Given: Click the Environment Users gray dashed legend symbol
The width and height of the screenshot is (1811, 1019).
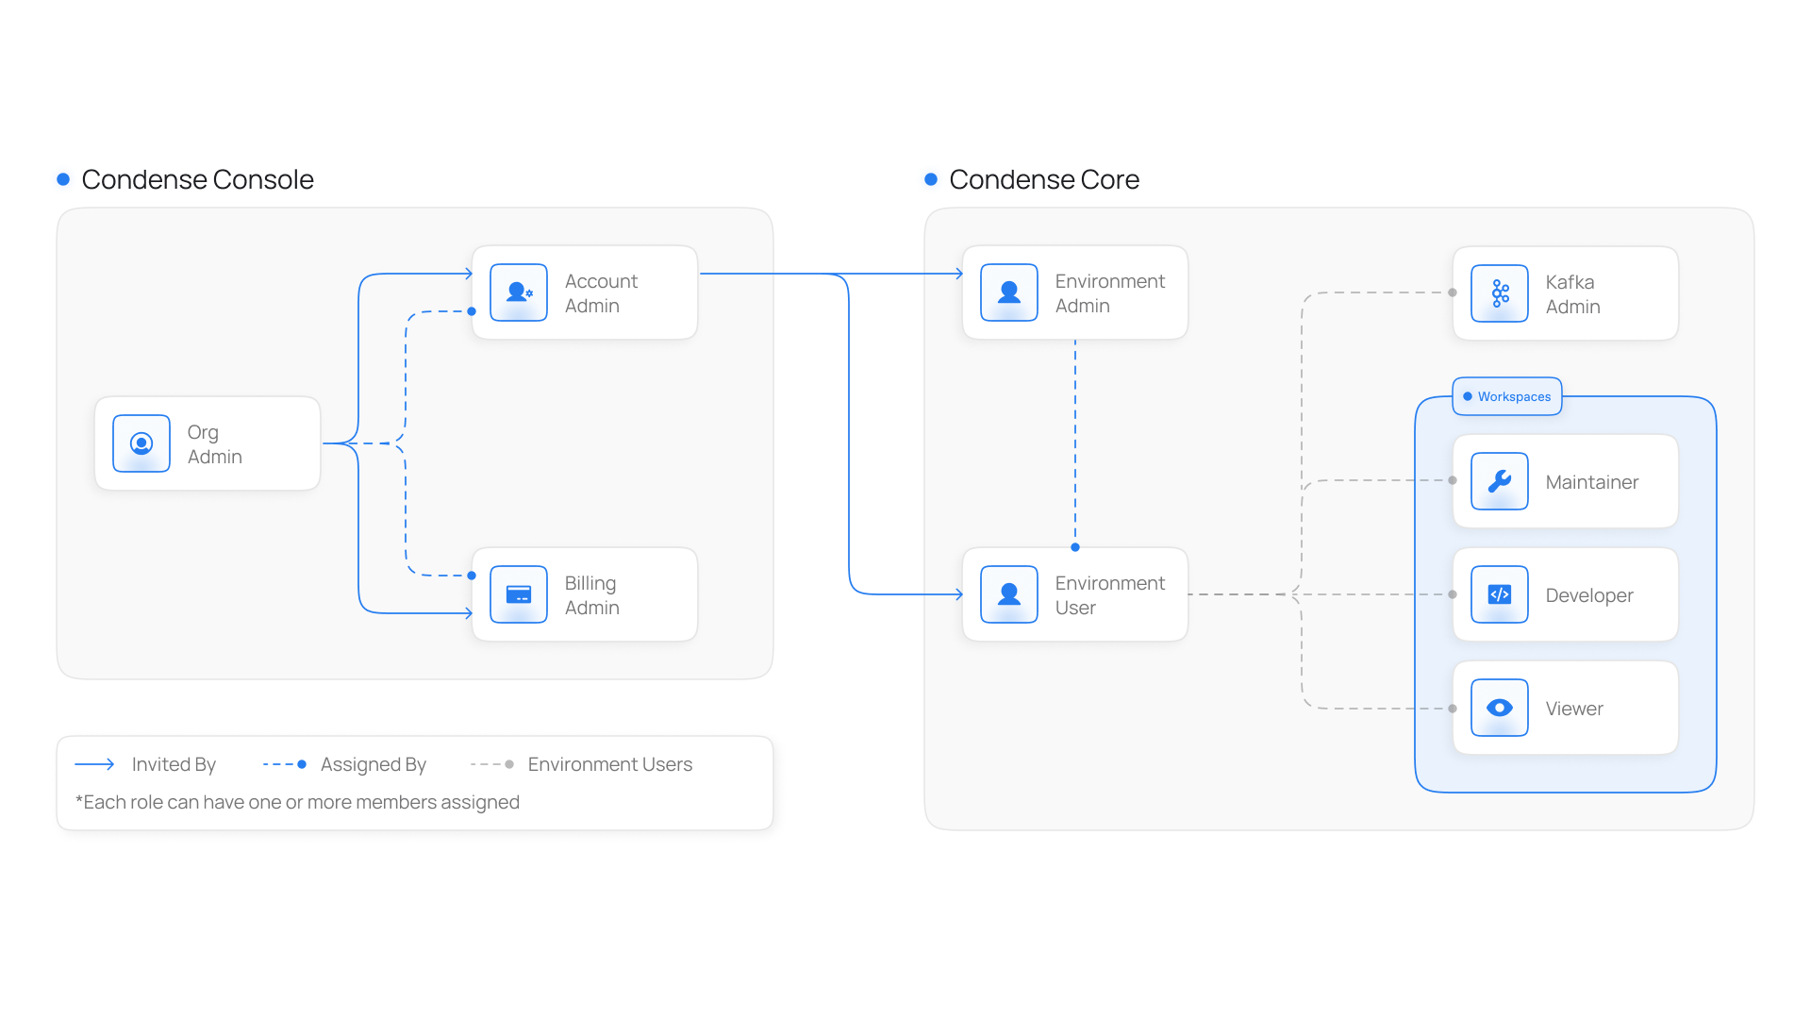Looking at the screenshot, I should [492, 764].
